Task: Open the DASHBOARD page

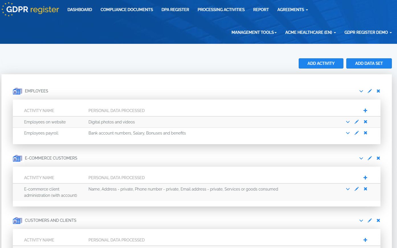Action: click(x=80, y=9)
